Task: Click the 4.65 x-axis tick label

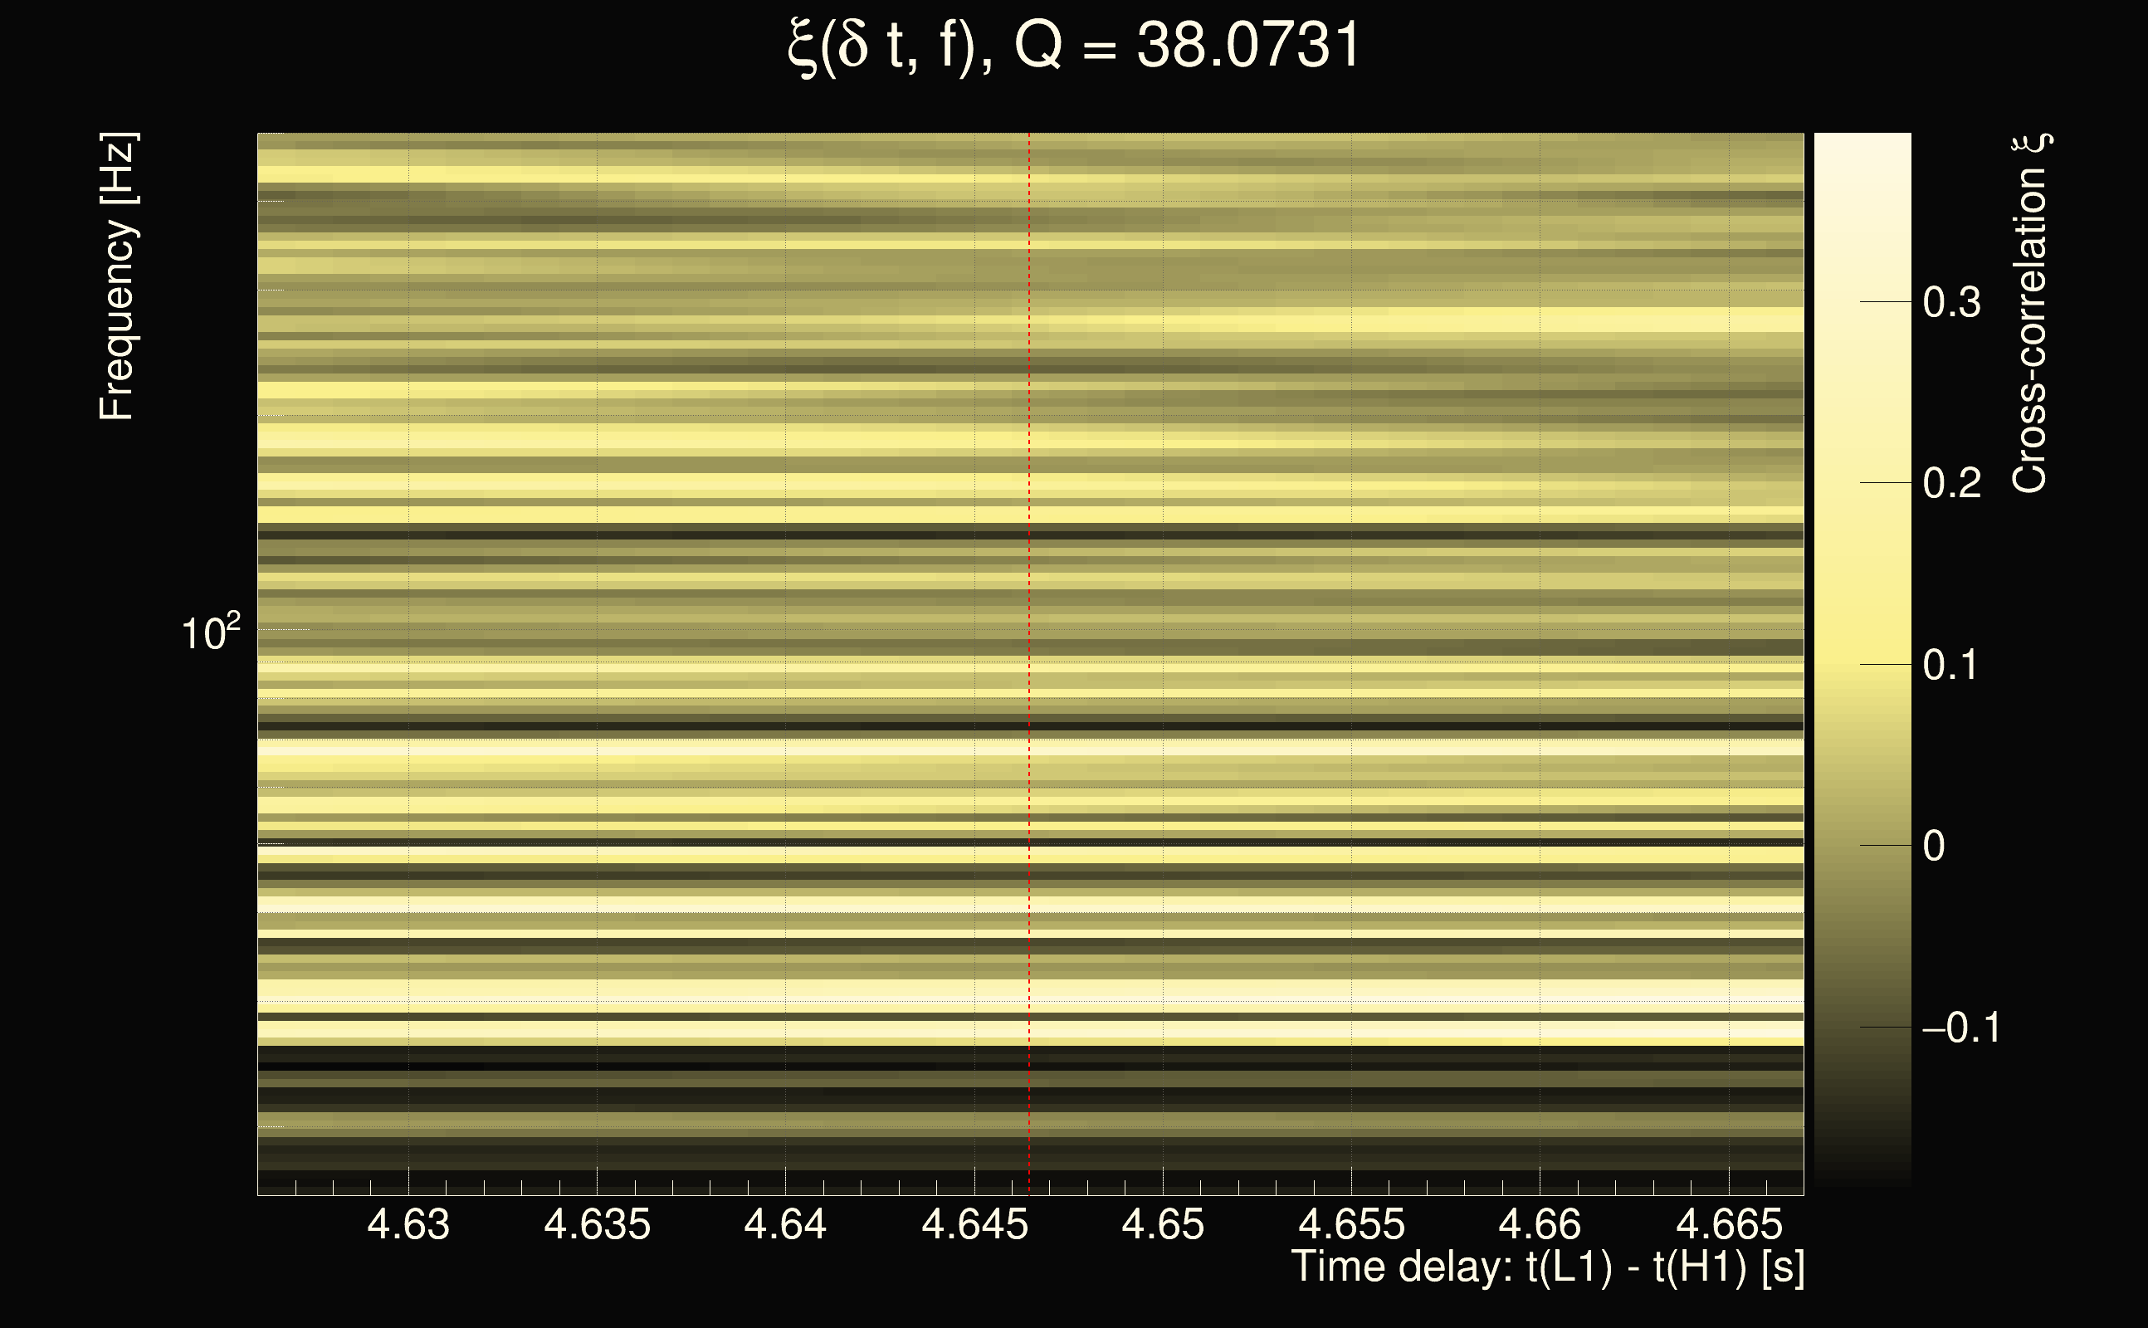Action: 1163,1224
